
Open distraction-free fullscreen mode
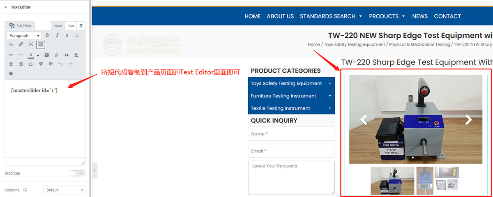tap(31, 44)
